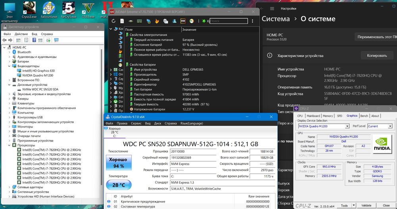Click the Tools button in CPU-Z
Screen dimensions: 397x209
point(344,205)
